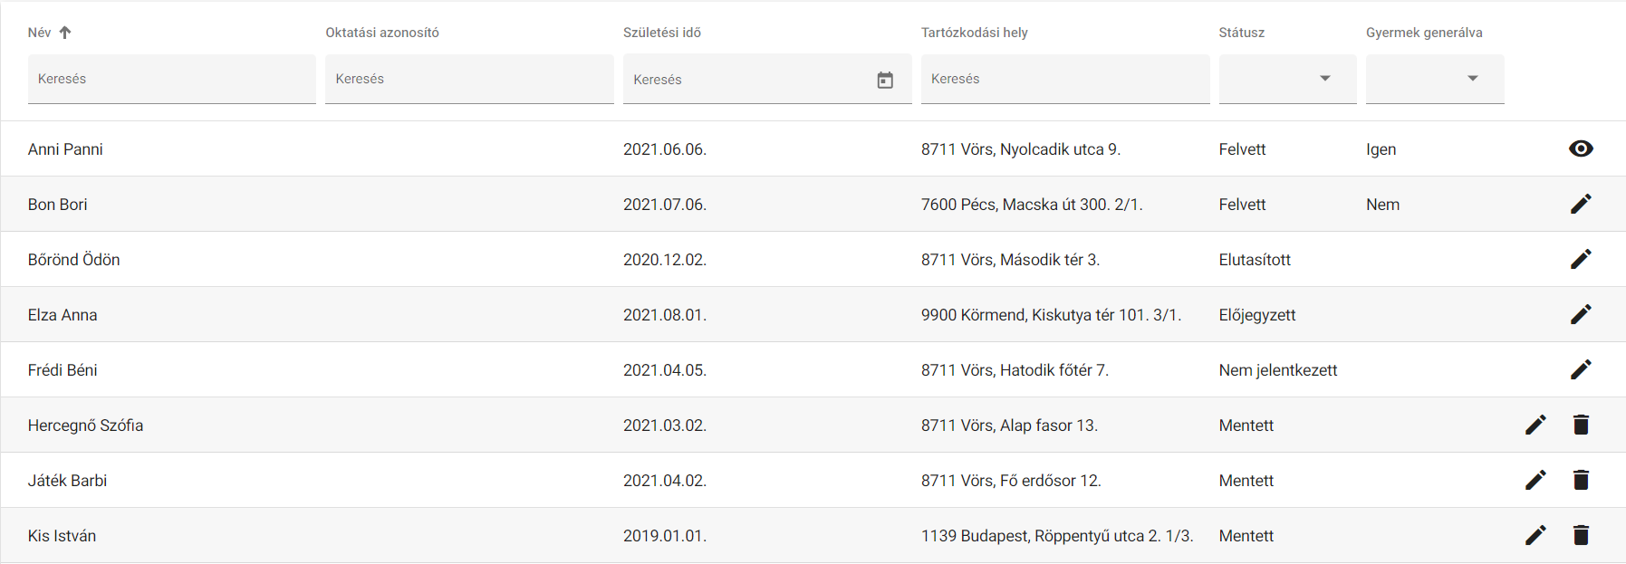
Task: Focus the Név search field
Action: click(172, 79)
